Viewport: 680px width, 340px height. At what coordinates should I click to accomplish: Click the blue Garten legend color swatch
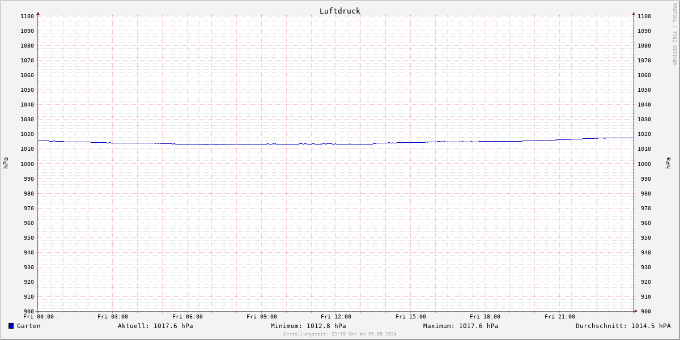pos(11,326)
